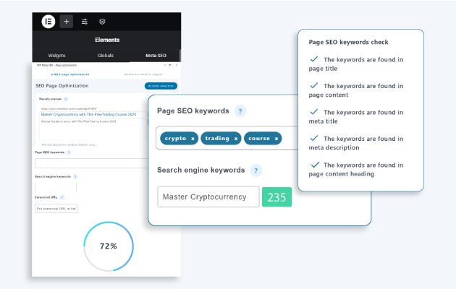Image resolution: width=456 pixels, height=289 pixels.
Task: Remove the course keyword tag
Action: tap(276, 139)
